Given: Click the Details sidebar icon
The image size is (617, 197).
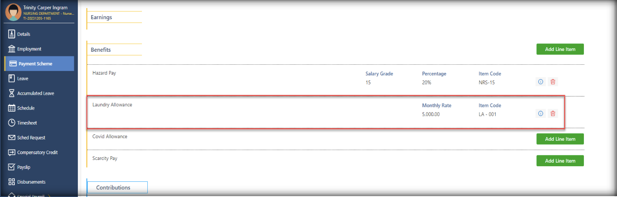Looking at the screenshot, I should pos(12,34).
